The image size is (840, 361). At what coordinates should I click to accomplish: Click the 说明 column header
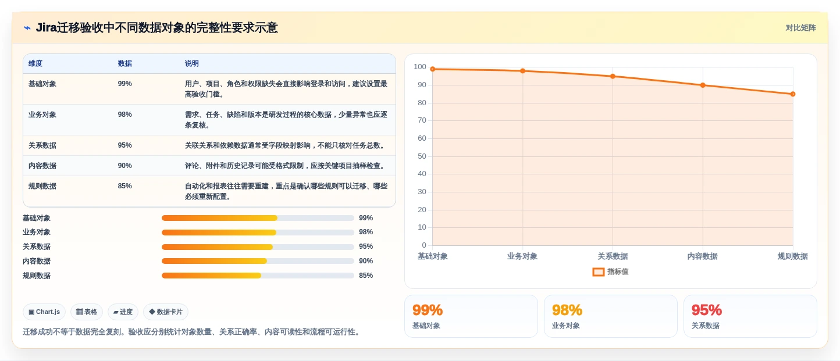point(192,63)
